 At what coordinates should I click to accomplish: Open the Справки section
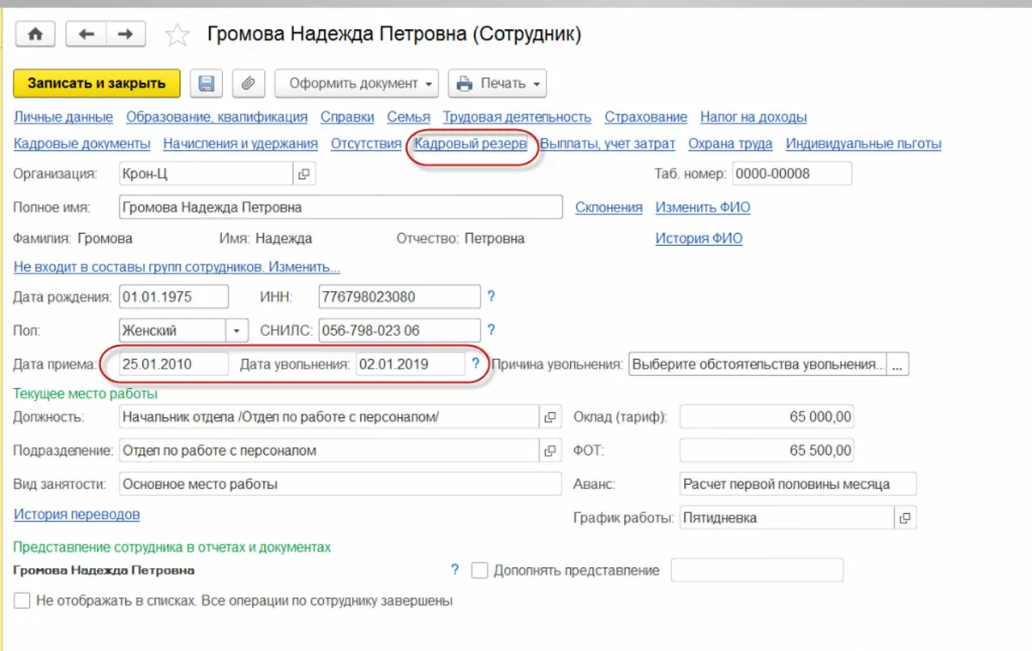347,117
